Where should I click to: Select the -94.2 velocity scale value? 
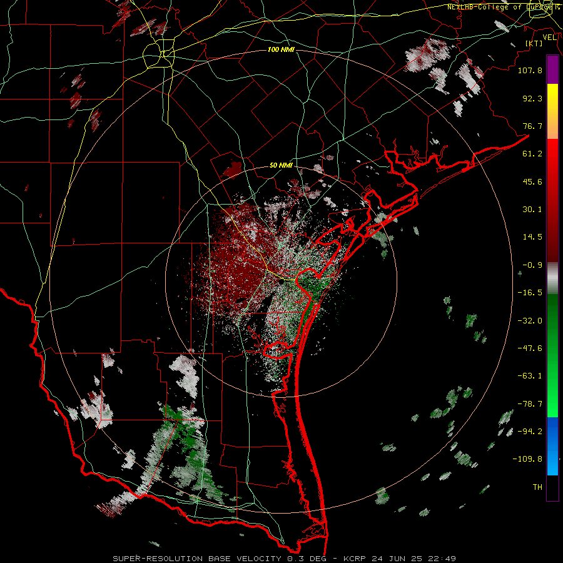(530, 431)
